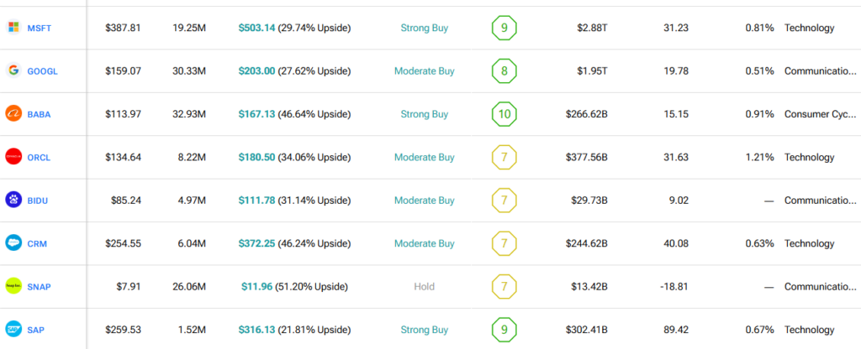Select the Strong Buy rating for MSFT
The height and width of the screenshot is (349, 861).
click(424, 28)
